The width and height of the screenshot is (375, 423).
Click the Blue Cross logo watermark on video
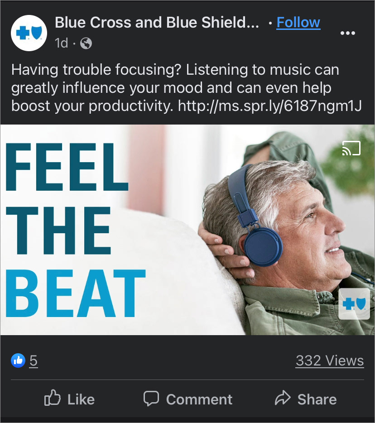pyautogui.click(x=354, y=304)
